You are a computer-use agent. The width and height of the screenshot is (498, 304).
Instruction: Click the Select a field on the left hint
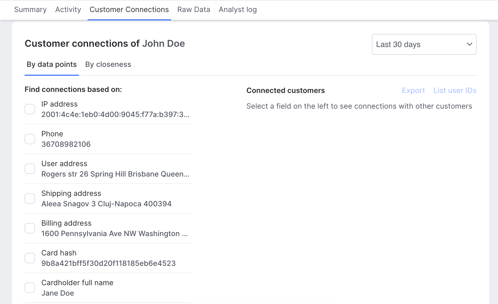[359, 106]
